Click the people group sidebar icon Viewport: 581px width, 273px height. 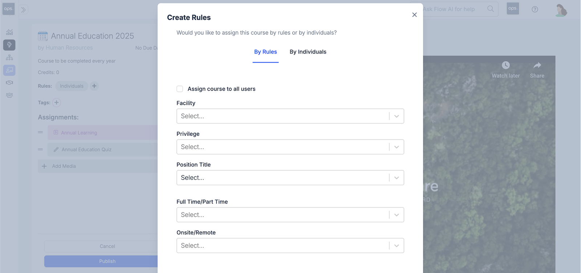(x=9, y=95)
